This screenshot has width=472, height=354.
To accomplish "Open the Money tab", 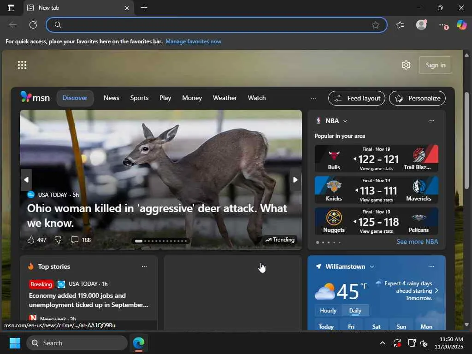I will (x=192, y=98).
